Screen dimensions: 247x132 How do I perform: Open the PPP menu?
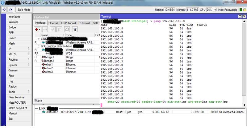[x=11, y=33]
